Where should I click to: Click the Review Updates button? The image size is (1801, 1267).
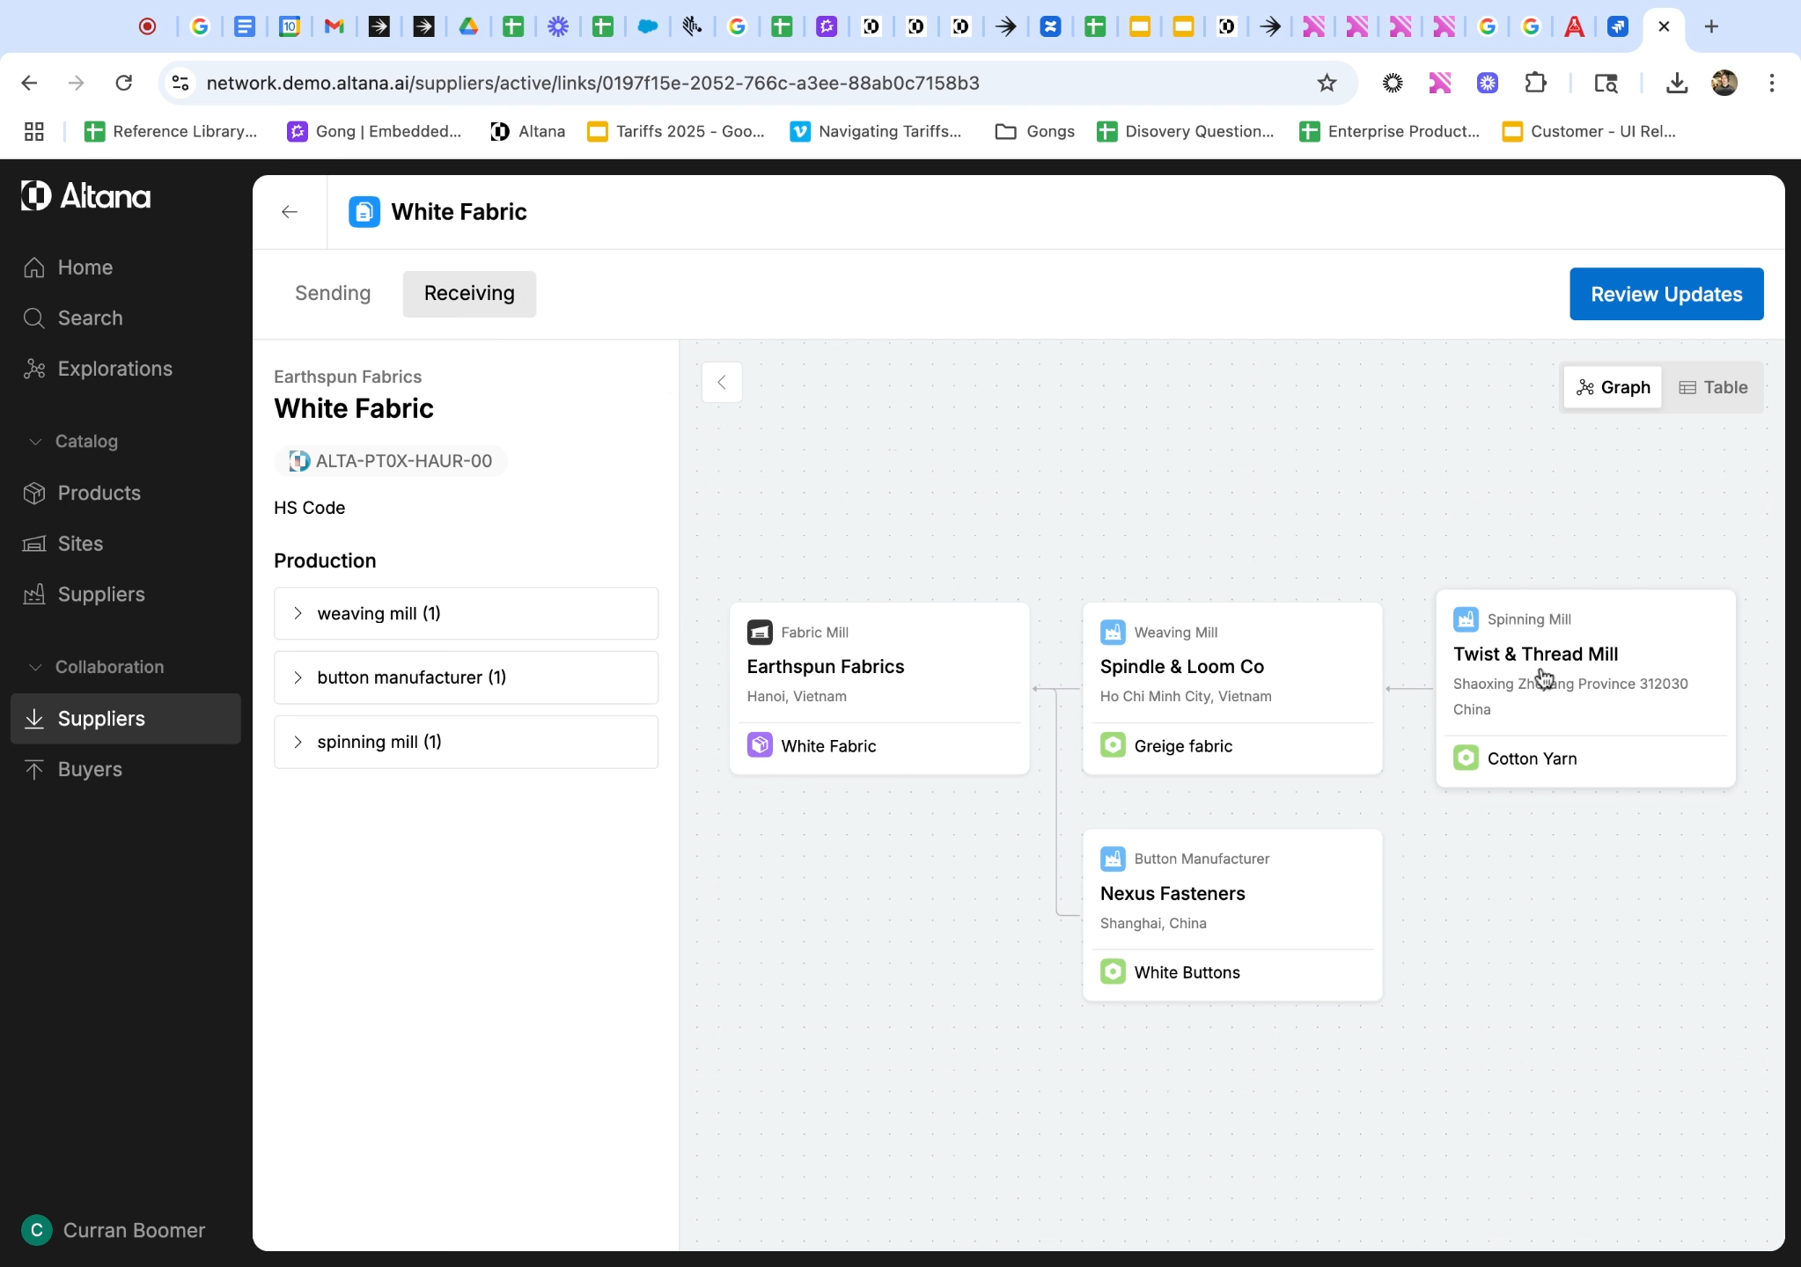point(1665,294)
